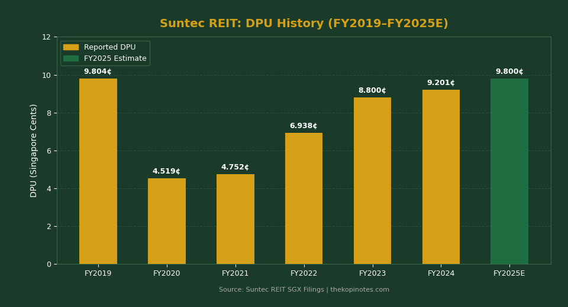Image resolution: width=568 pixels, height=307 pixels.
Task: Click the chart title 'Suntec REIT: DPU History'
Action: pyautogui.click(x=304, y=24)
